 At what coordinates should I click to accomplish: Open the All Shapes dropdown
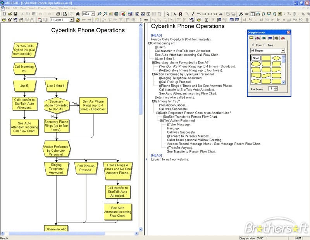[283, 50]
